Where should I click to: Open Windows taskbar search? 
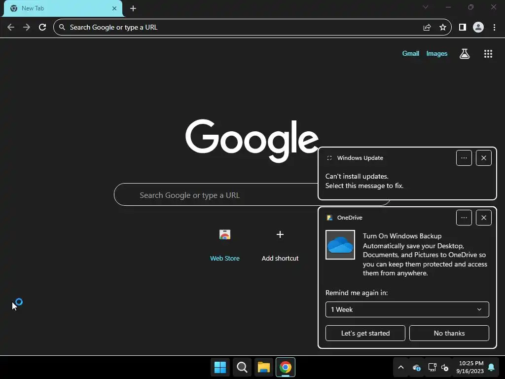[x=242, y=367]
